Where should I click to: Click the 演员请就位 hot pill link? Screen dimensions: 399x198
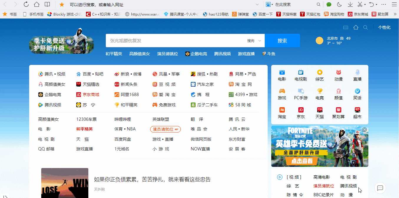(165, 129)
